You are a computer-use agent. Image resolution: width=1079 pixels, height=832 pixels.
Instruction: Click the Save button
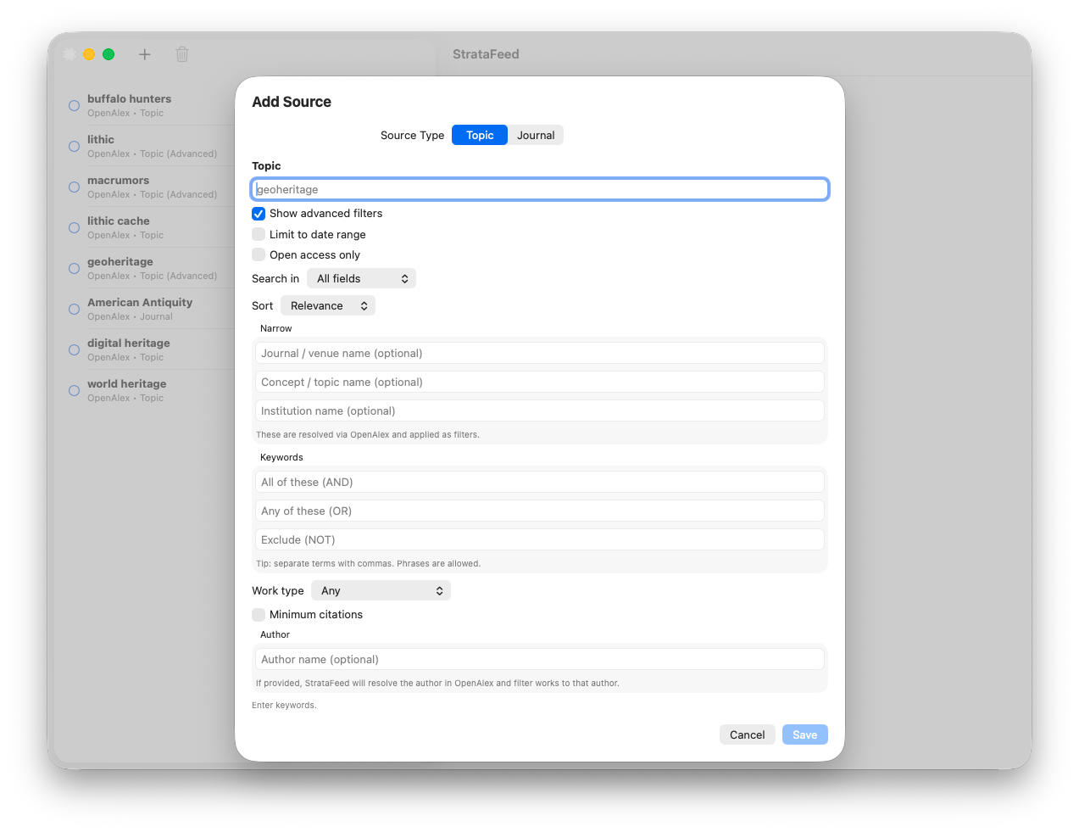804,734
